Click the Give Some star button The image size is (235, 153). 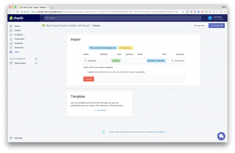coord(217,25)
